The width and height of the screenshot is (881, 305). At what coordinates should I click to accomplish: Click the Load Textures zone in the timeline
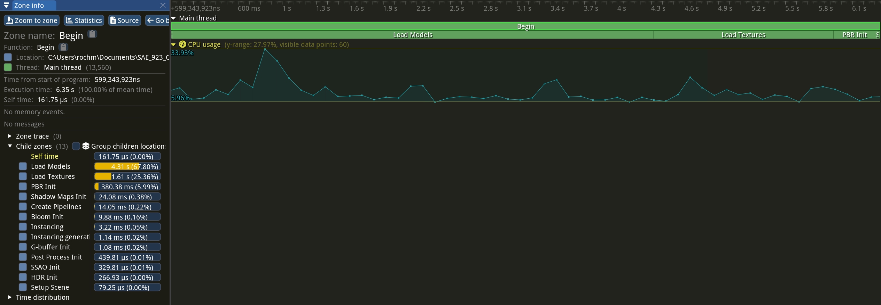point(743,35)
